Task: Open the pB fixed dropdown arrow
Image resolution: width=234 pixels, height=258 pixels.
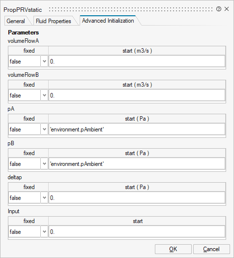Action: coord(44,164)
